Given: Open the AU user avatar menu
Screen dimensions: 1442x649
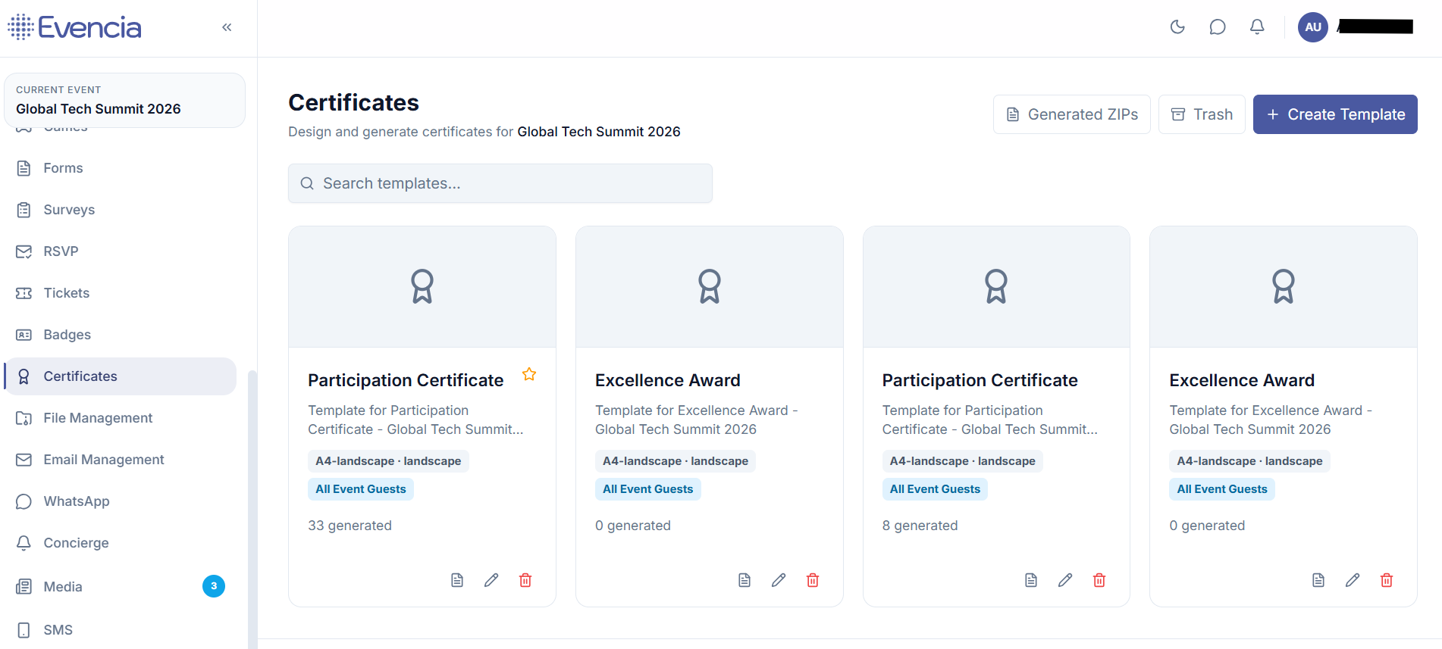Looking at the screenshot, I should point(1313,27).
